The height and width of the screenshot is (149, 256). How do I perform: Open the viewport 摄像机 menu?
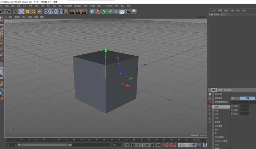click(17, 17)
